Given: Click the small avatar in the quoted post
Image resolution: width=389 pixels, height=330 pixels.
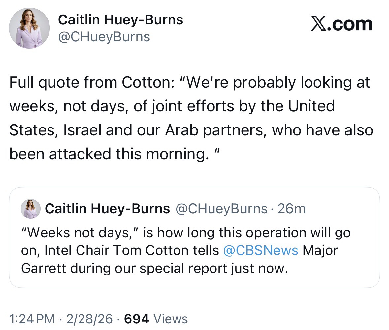Looking at the screenshot, I should coord(31,209).
